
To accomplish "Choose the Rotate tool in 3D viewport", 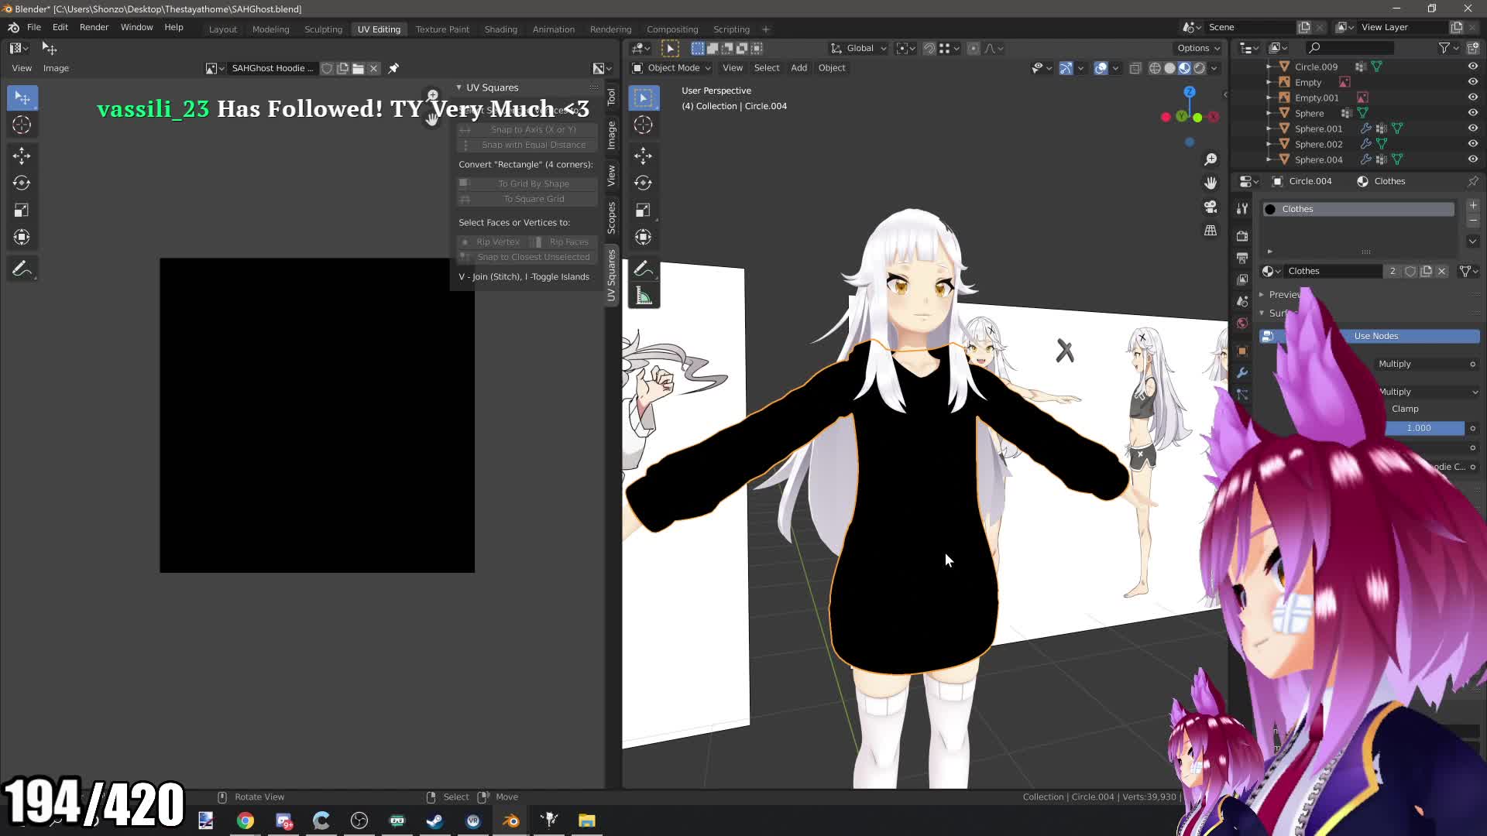I will pyautogui.click(x=643, y=183).
